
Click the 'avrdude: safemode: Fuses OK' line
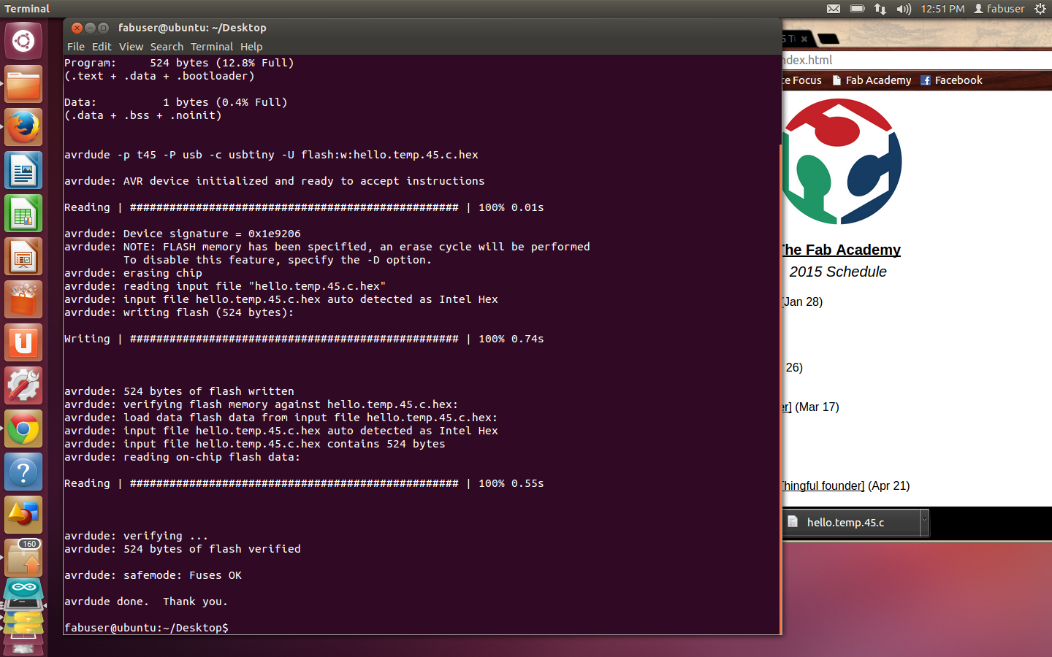(153, 575)
